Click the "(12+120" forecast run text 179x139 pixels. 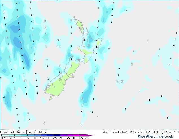(x=170, y=132)
